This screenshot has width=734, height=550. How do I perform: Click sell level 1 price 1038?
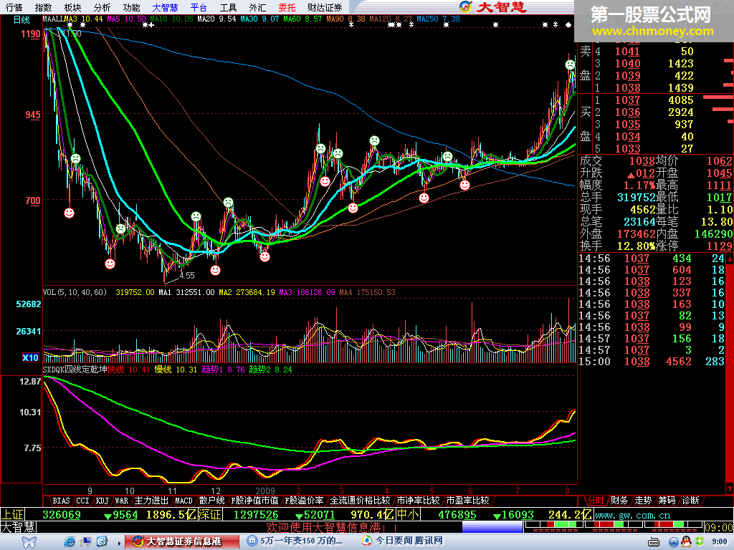(627, 88)
